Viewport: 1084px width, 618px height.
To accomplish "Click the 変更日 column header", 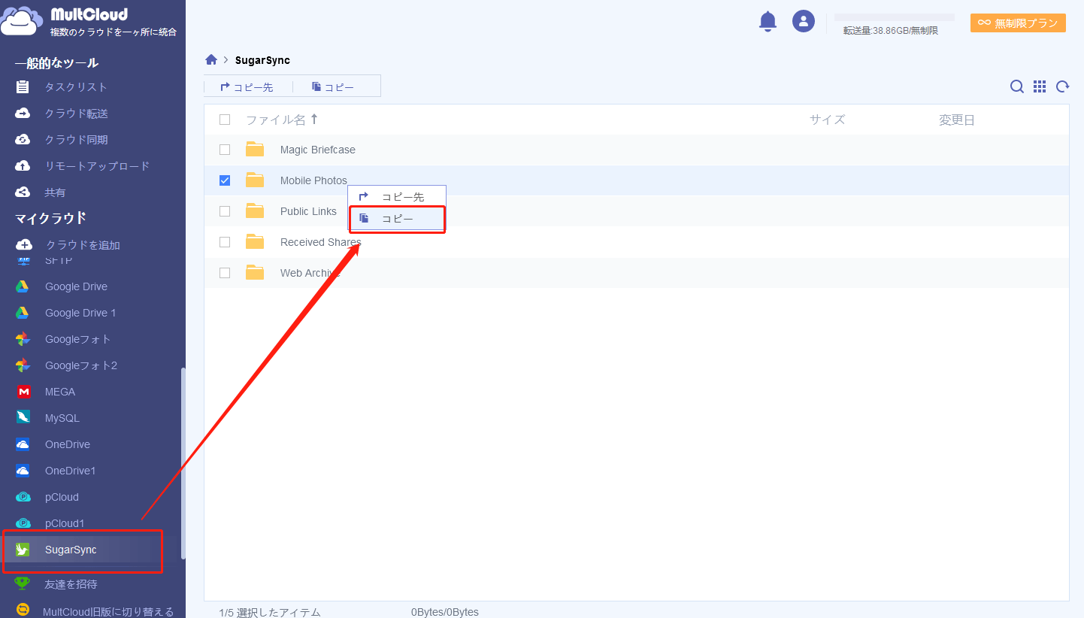I will click(x=956, y=120).
